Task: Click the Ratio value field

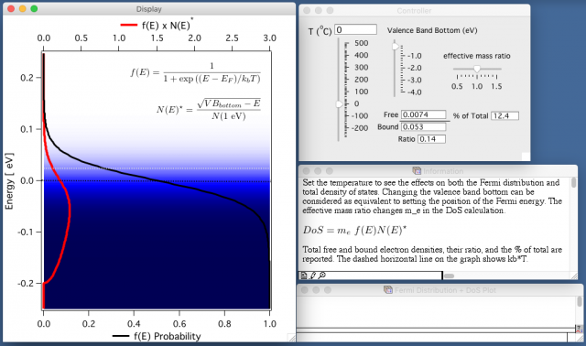Action: (431, 139)
